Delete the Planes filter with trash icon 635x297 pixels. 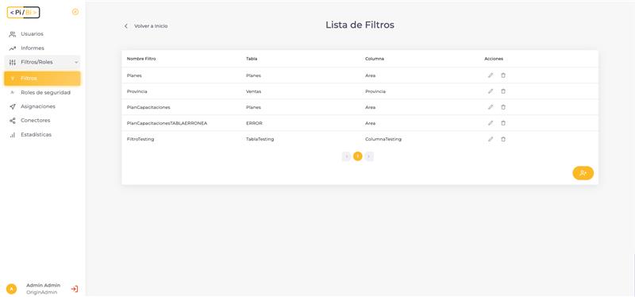503,75
